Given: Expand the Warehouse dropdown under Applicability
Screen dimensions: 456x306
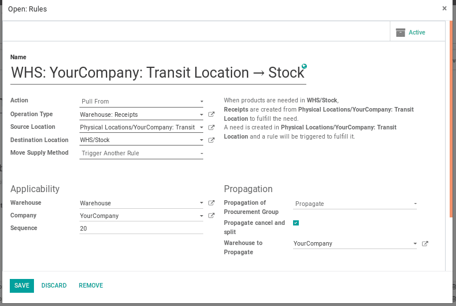Looking at the screenshot, I should tap(202, 203).
